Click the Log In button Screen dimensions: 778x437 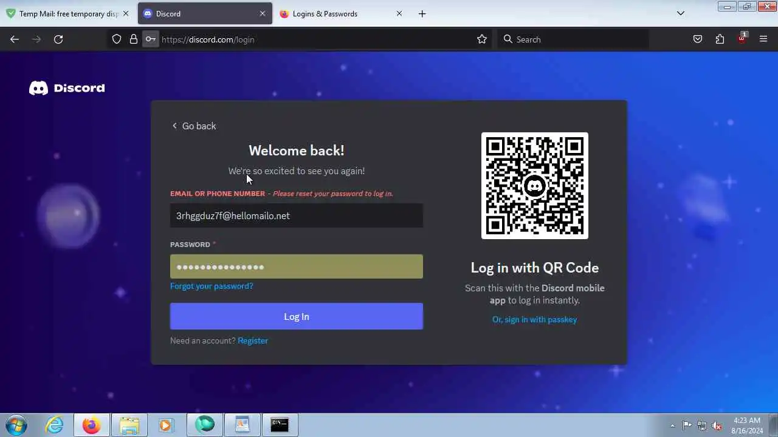[297, 316]
